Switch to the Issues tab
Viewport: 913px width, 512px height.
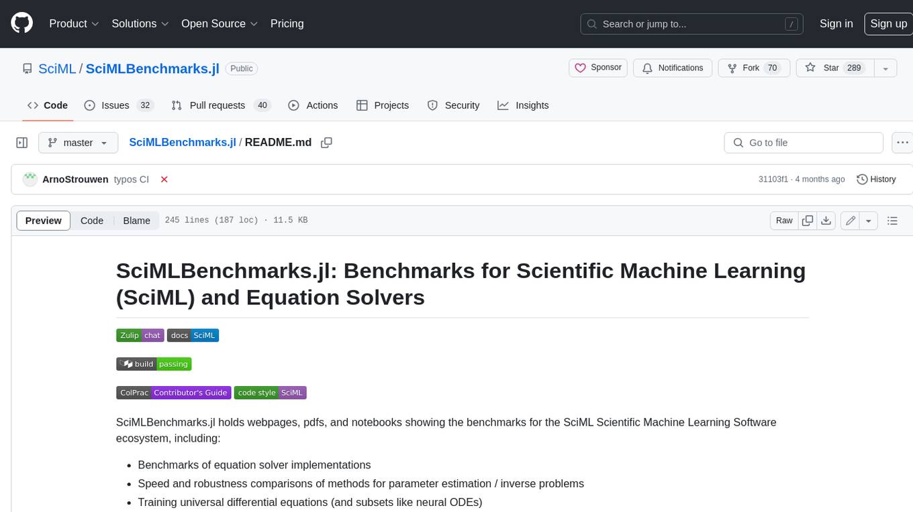119,105
